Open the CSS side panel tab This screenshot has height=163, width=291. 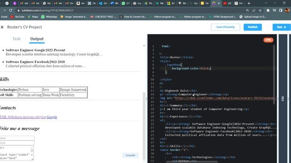(283, 99)
